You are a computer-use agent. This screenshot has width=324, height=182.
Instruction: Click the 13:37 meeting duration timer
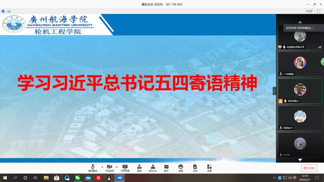(309, 11)
